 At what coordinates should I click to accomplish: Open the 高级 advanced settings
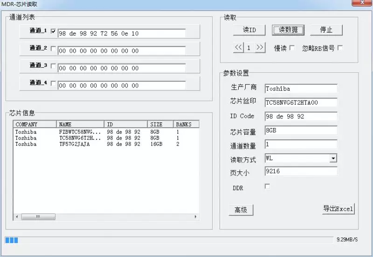241,210
